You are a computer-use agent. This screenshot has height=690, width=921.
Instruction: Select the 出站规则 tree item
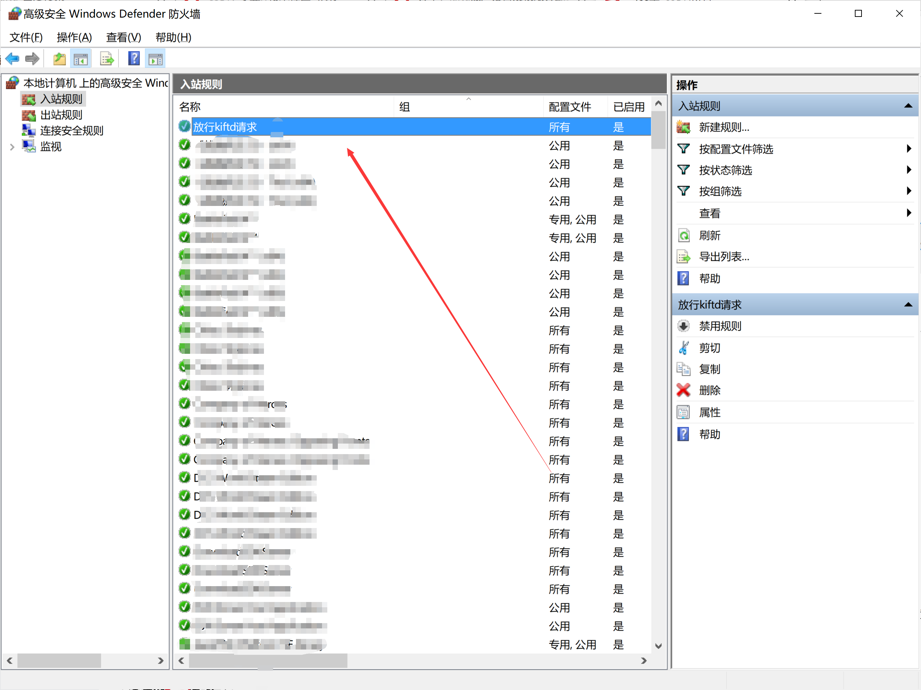[x=61, y=115]
